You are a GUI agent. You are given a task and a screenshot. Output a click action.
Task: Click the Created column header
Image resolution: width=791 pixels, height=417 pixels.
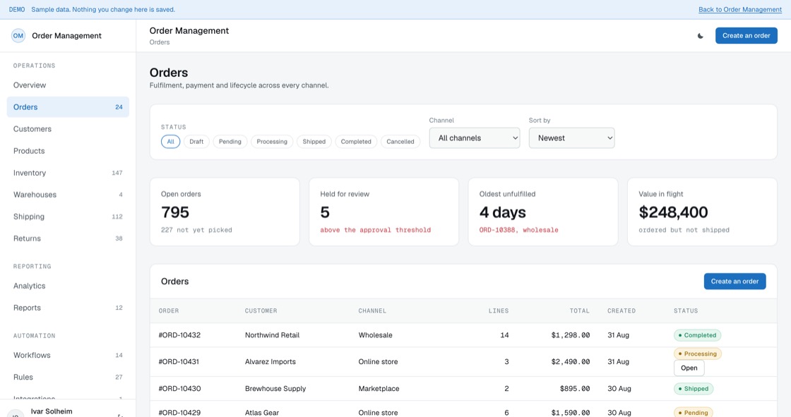click(621, 311)
